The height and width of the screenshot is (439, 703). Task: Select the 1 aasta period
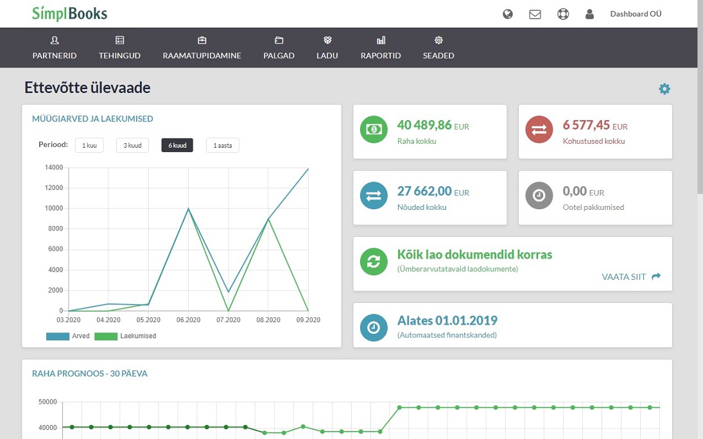222,145
